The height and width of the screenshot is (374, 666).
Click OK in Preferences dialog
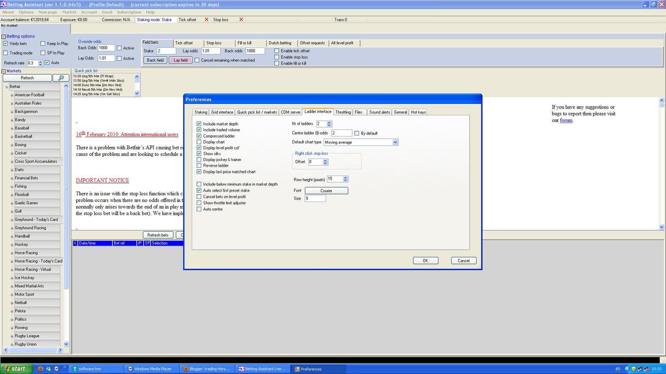pyautogui.click(x=425, y=261)
